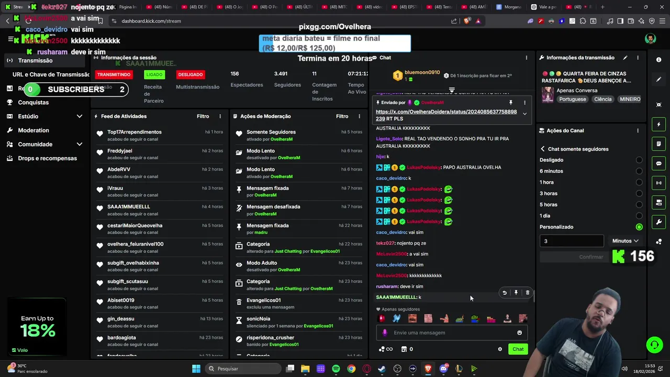This screenshot has height=377, width=670.
Task: Open the pinned x.com OvelheraDoidera link
Action: tap(446, 115)
